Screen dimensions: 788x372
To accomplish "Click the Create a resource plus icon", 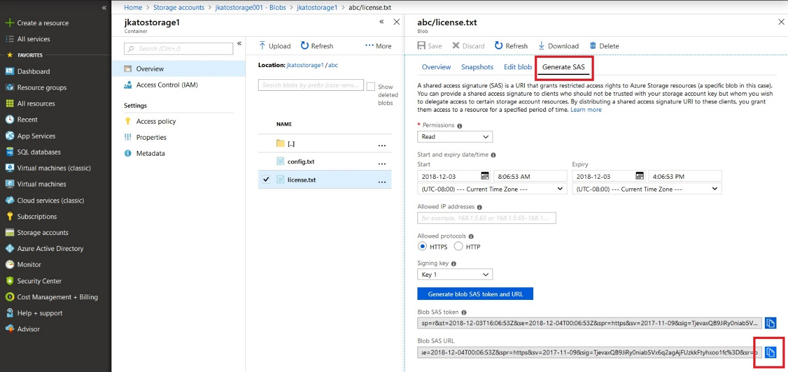I will click(x=9, y=23).
